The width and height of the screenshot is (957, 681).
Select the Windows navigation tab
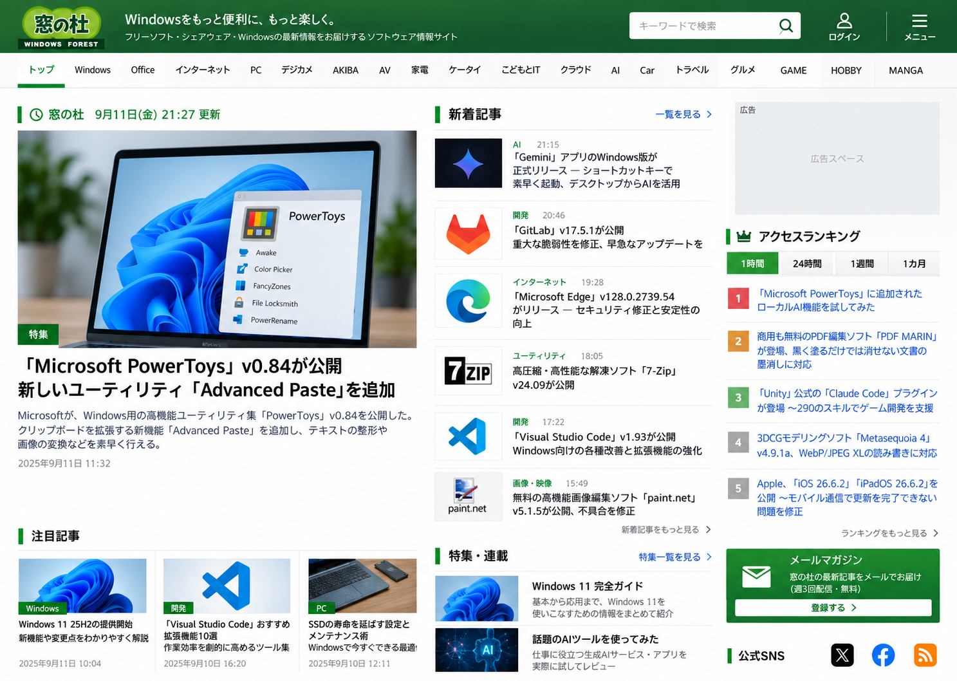pyautogui.click(x=93, y=70)
